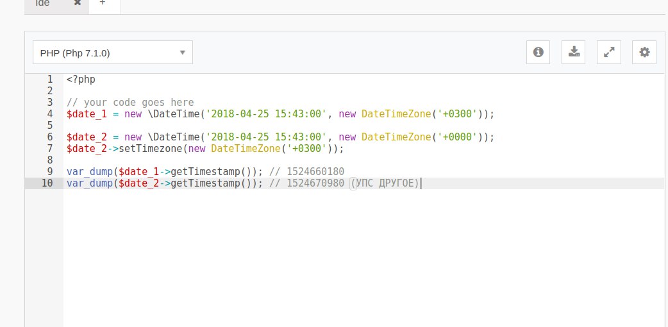Click the 1524660180 comment value

tap(315, 171)
